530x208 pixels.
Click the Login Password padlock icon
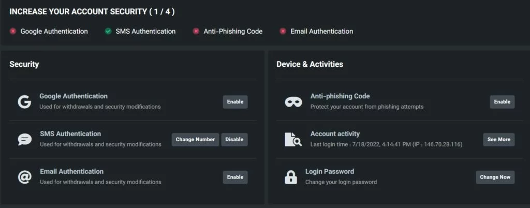pos(291,177)
